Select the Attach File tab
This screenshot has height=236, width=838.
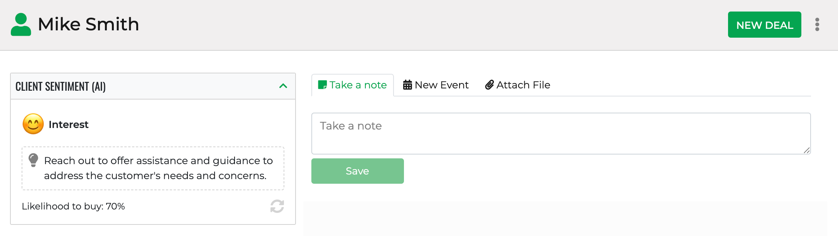point(518,85)
